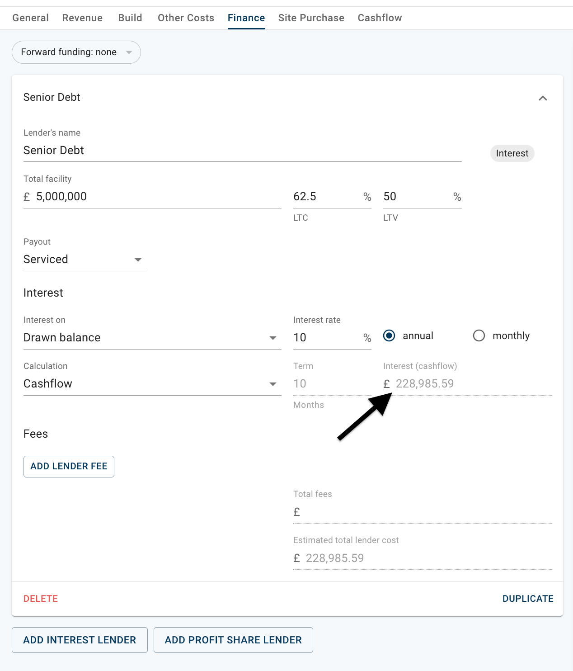Click the Interest chip next to lender name

click(x=512, y=153)
